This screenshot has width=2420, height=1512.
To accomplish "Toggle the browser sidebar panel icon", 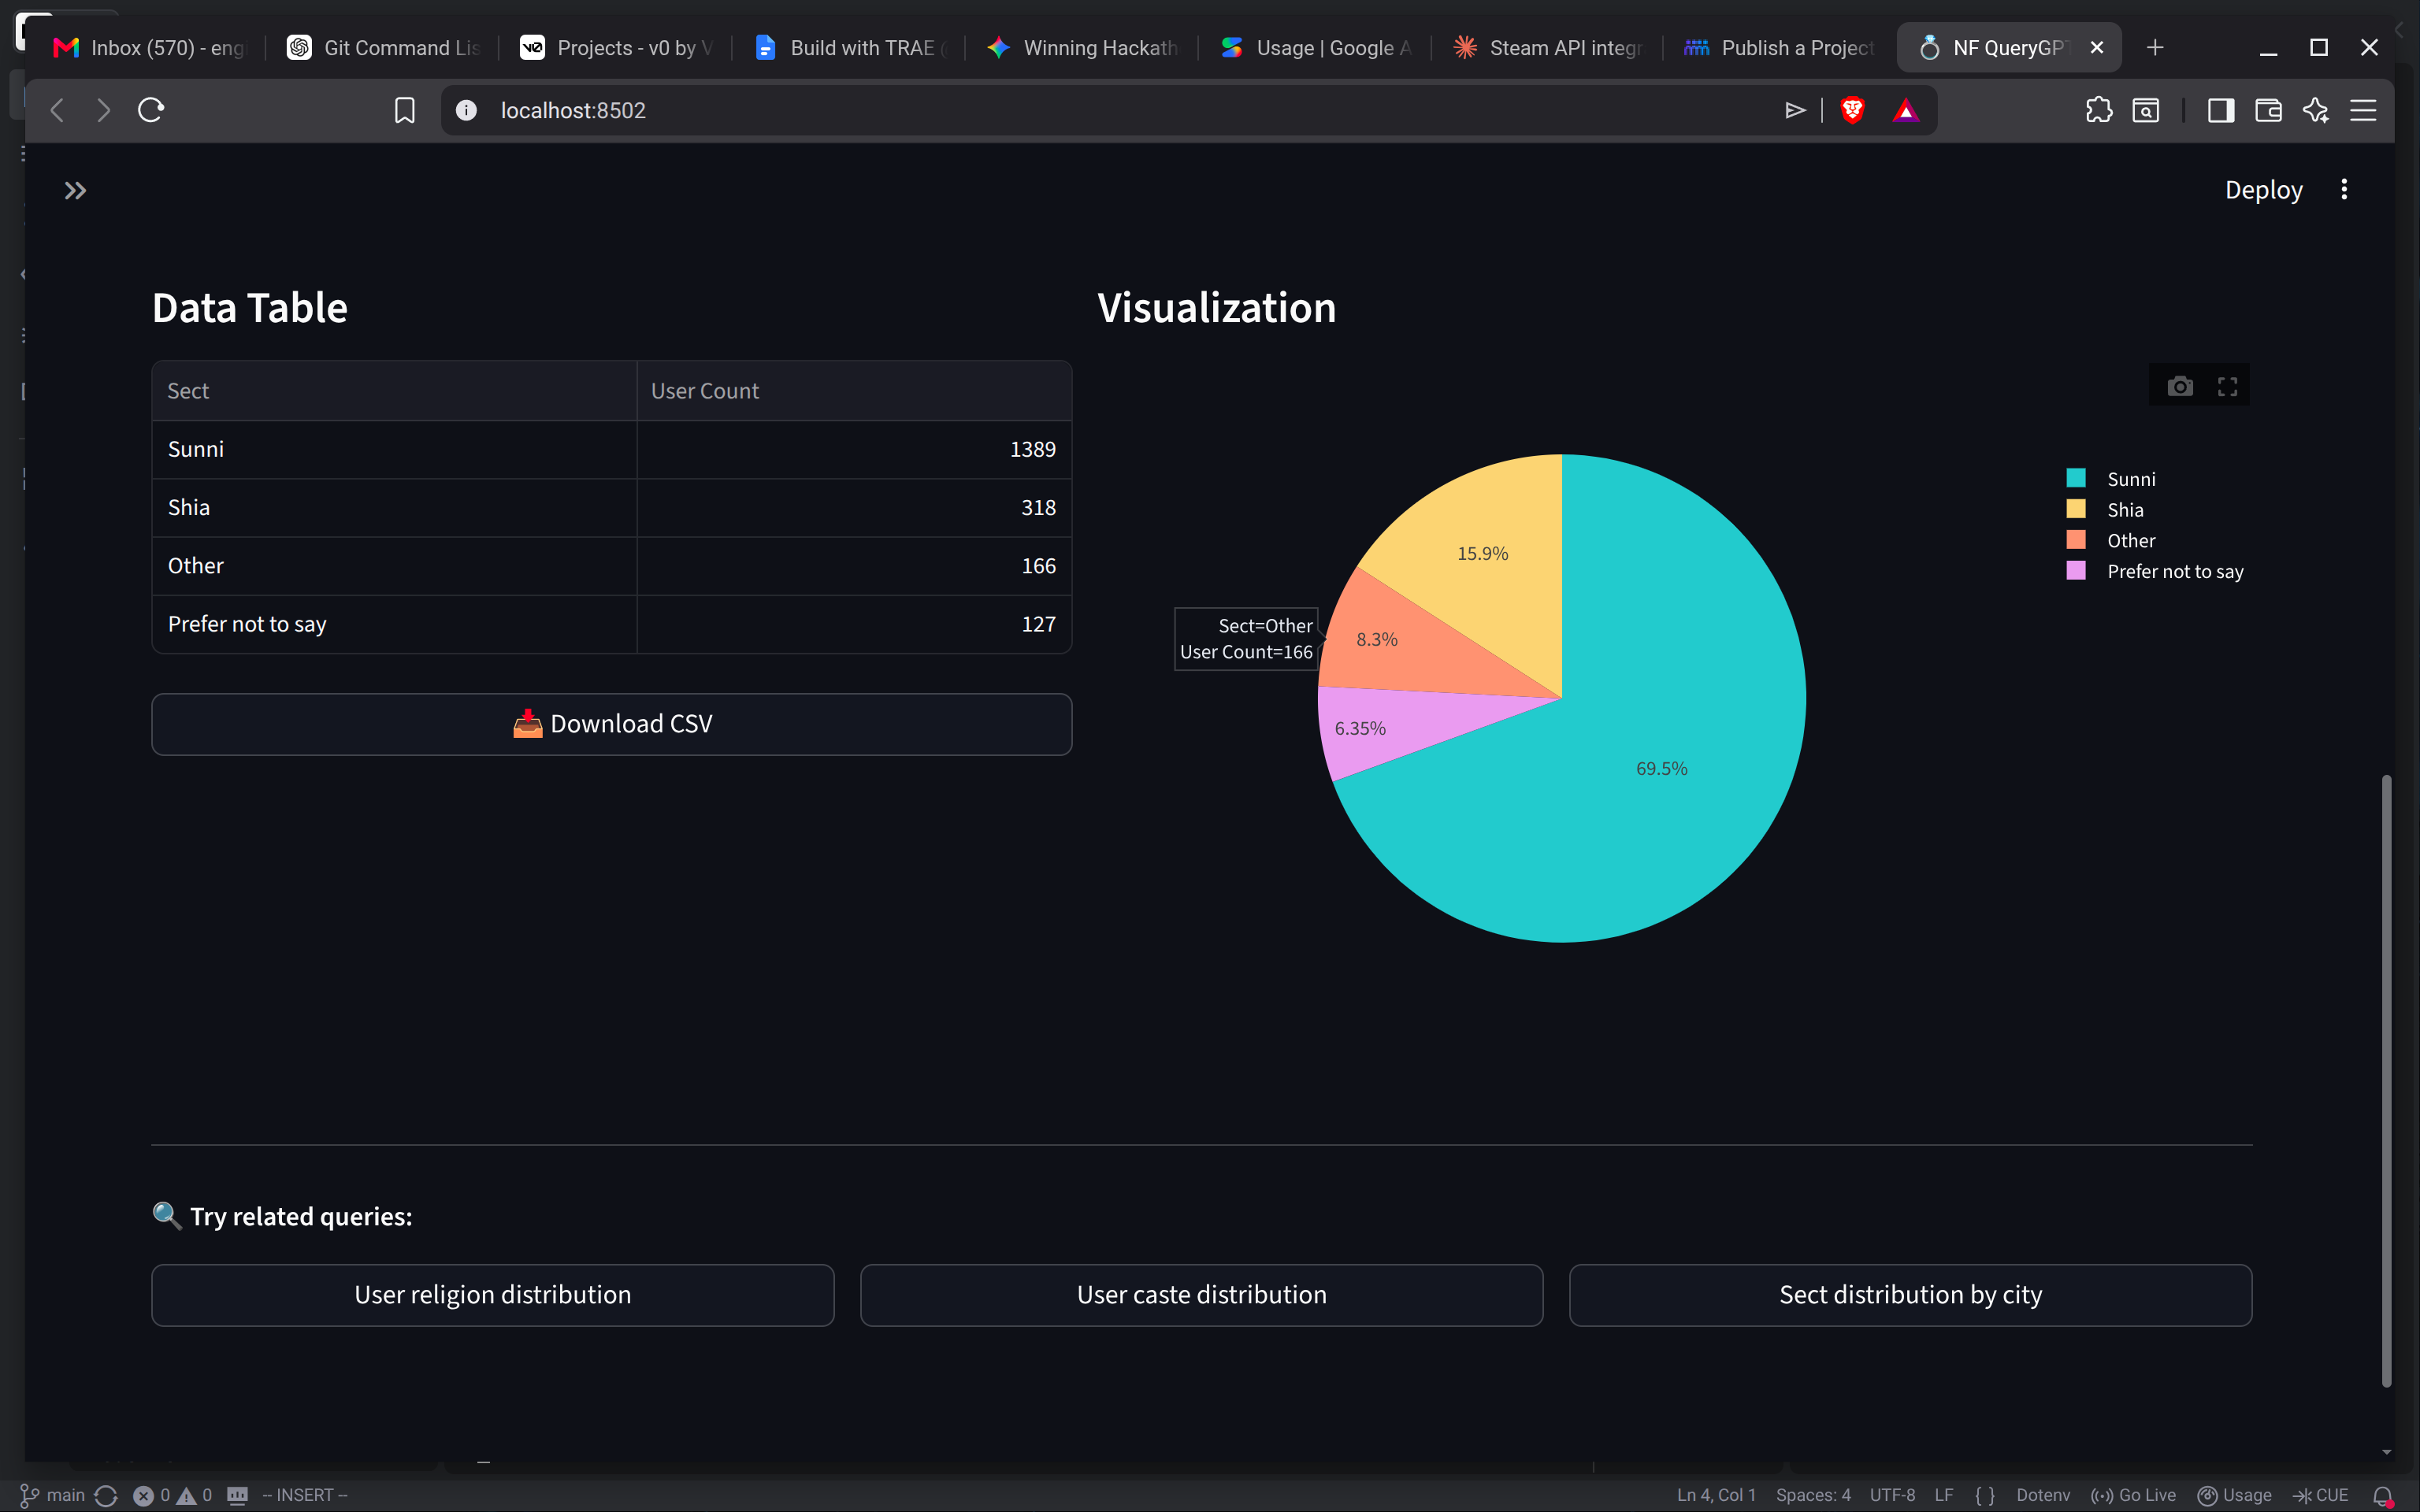I will point(2220,110).
